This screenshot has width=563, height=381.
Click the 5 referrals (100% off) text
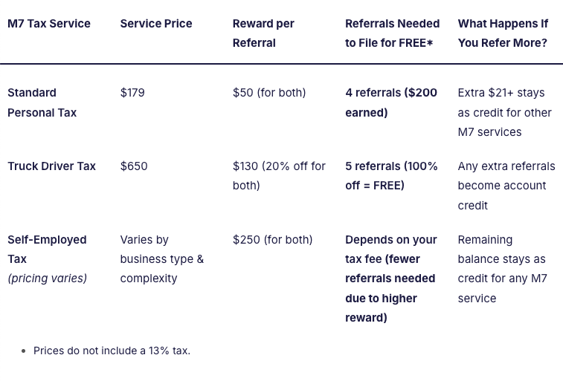coord(391,176)
